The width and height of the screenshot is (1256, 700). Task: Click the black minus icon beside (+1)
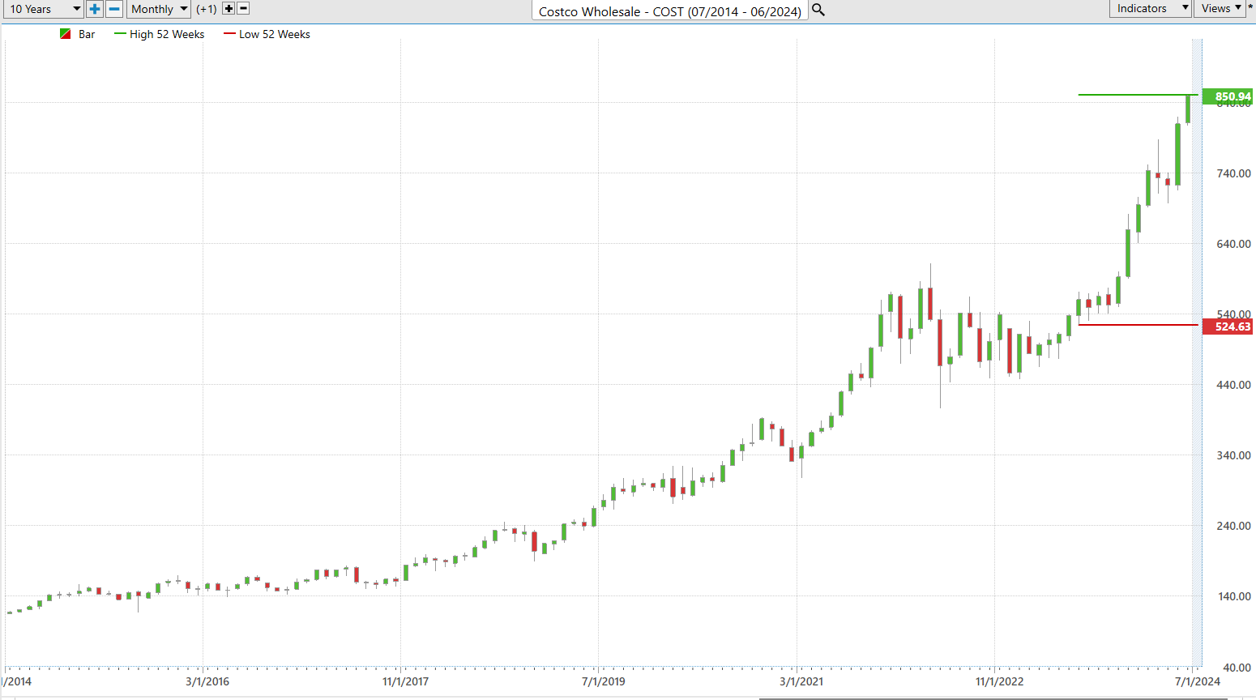[x=243, y=9]
